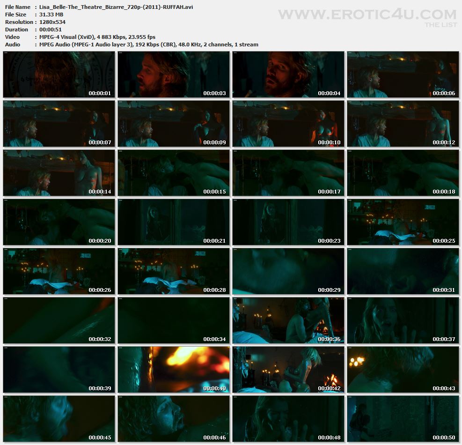Screen dimensions: 462x445
Task: Click the thumbnail stamped 00:00:46
Action: (174, 419)
